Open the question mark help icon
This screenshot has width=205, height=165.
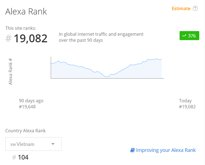pyautogui.click(x=195, y=8)
